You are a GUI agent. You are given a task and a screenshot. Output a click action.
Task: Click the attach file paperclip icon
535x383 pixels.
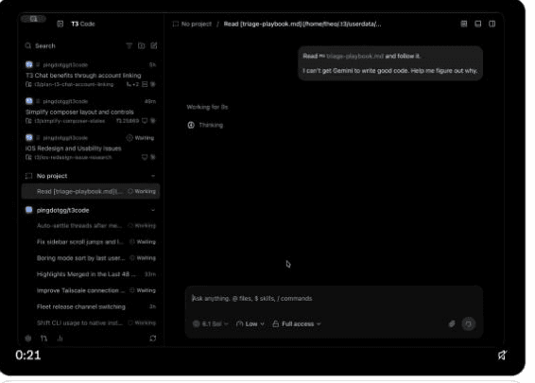click(x=452, y=323)
